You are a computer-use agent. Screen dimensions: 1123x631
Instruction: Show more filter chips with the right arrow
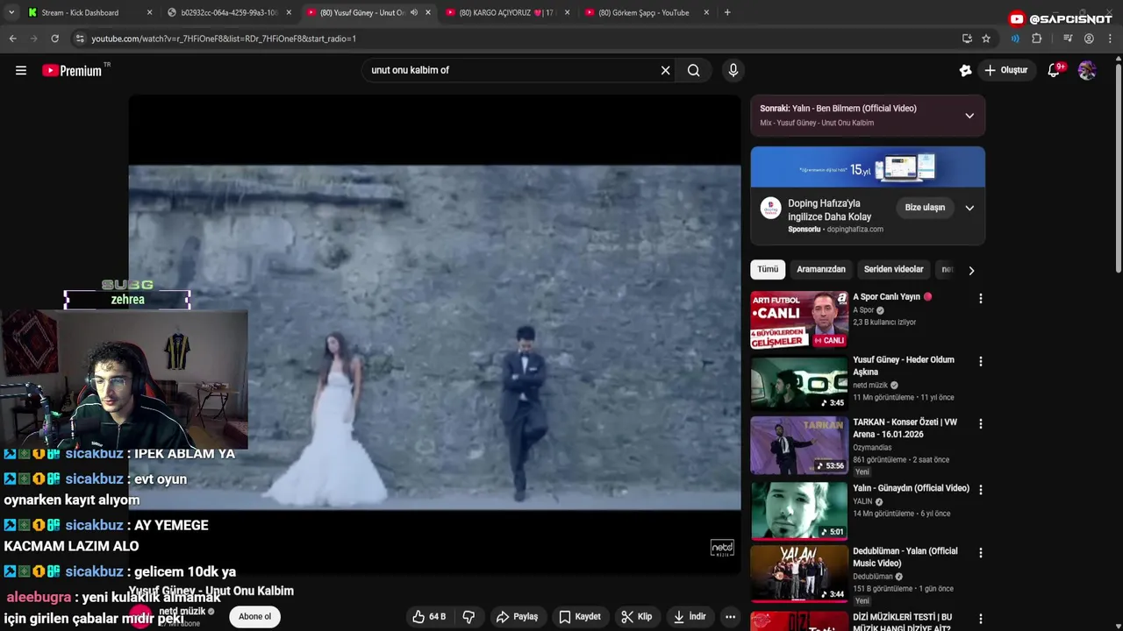pyautogui.click(x=971, y=271)
